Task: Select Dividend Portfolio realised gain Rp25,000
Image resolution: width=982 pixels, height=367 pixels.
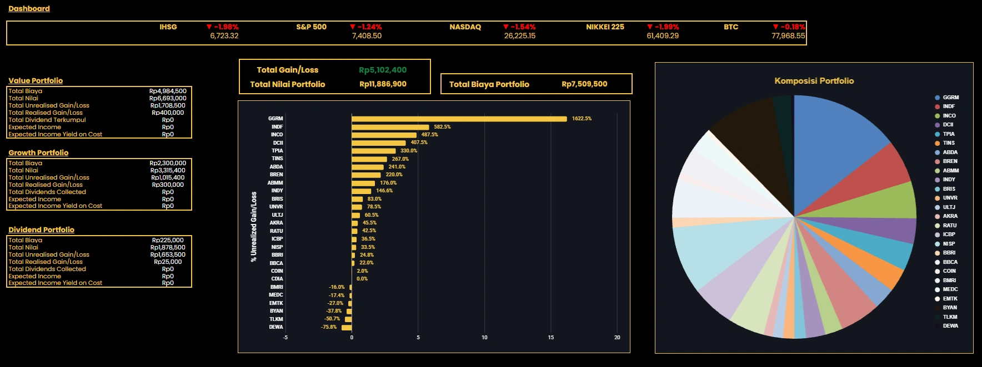Action: [x=168, y=262]
